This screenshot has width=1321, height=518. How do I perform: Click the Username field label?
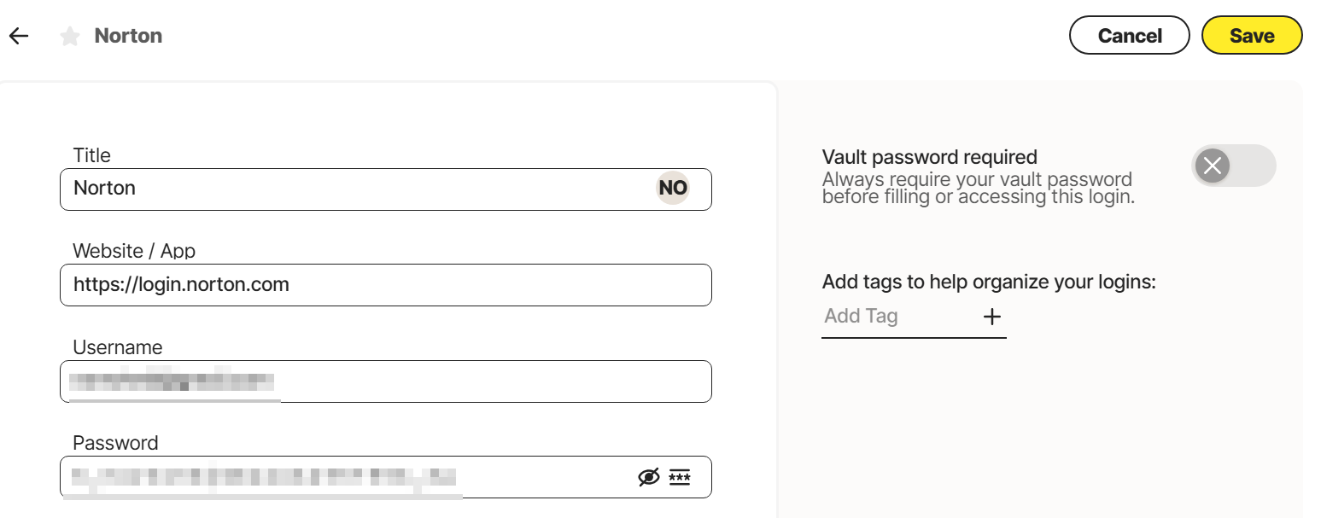tap(118, 347)
